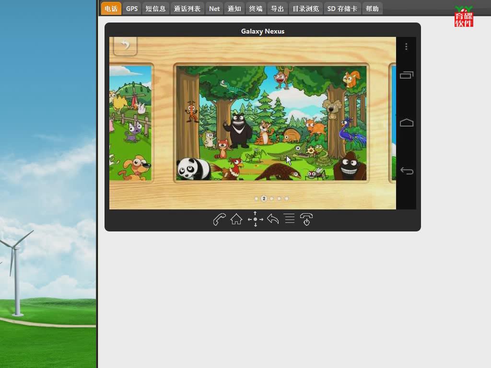Open the 电话 tab

tap(111, 9)
